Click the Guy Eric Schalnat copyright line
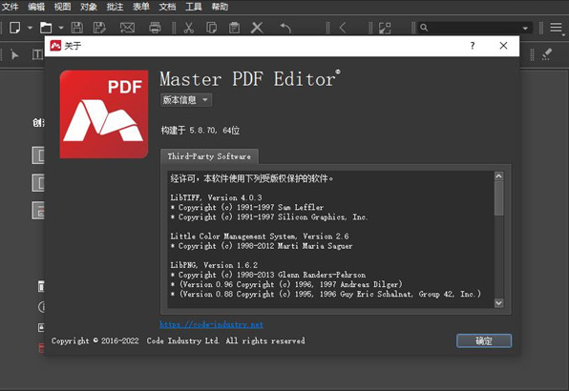 click(x=326, y=294)
